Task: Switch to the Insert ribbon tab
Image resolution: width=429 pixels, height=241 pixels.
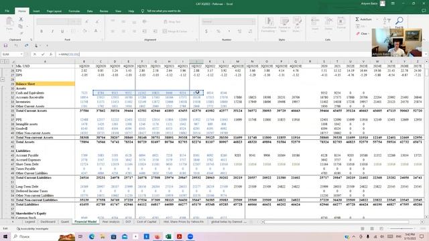Action: pos(36,11)
